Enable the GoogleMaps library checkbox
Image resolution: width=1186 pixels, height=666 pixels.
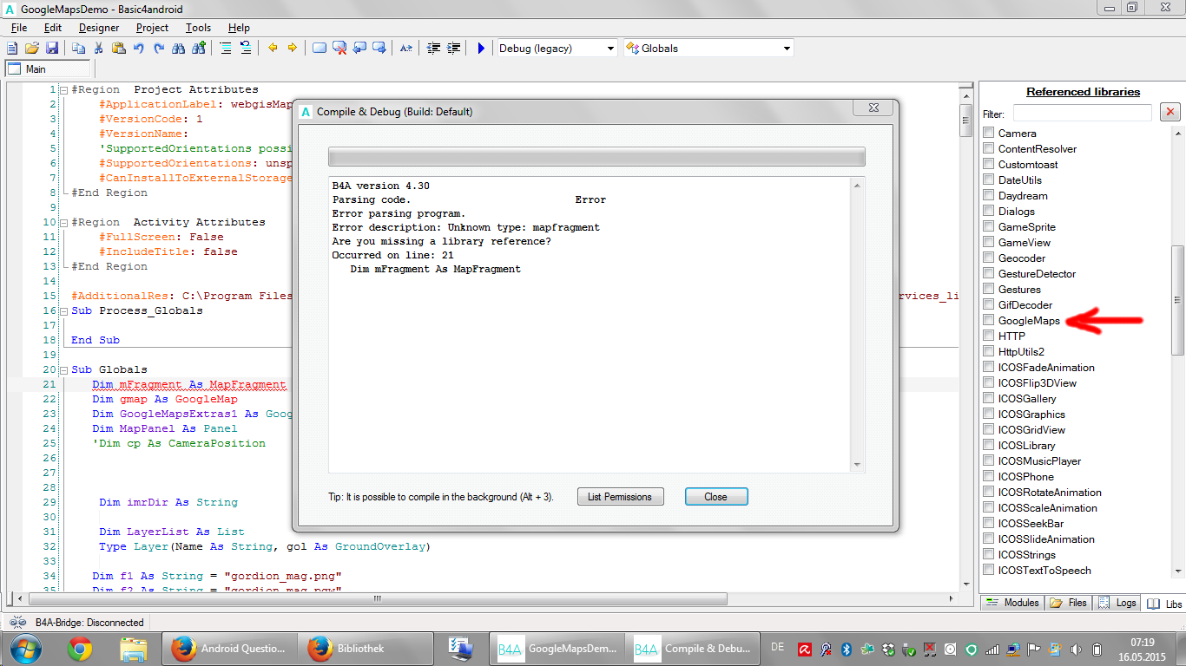point(988,320)
